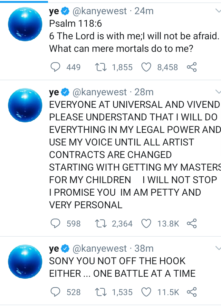The width and height of the screenshot is (221, 307).
Task: Reply to the Universal and Vivendi tweet
Action: [x=56, y=223]
